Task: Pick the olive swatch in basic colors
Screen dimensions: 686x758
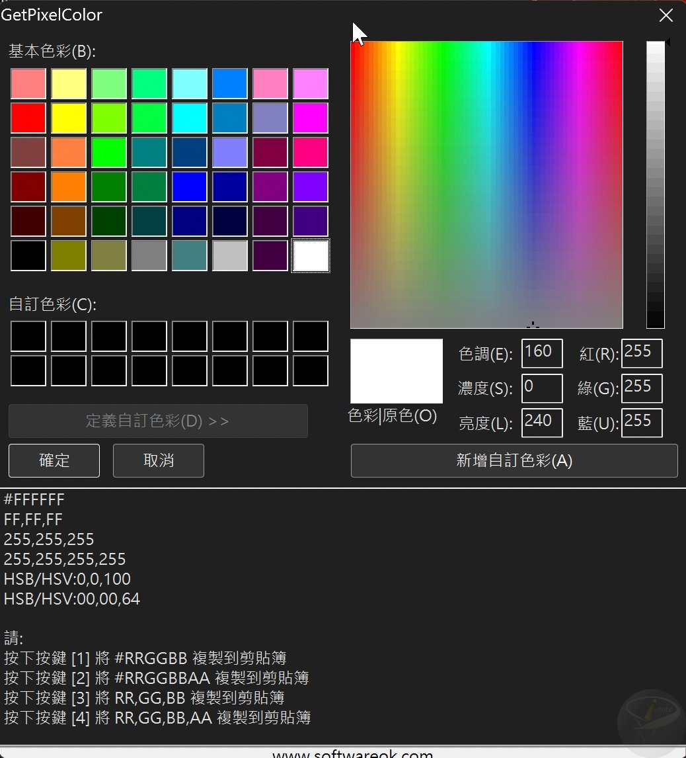Action: [69, 255]
